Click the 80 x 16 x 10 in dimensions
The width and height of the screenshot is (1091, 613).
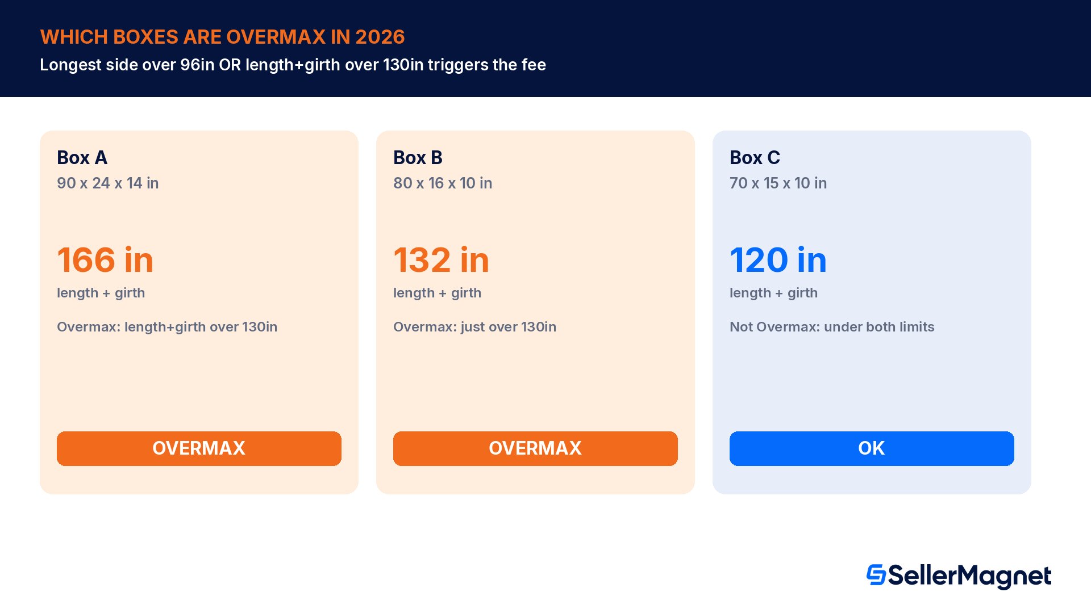[x=443, y=183]
